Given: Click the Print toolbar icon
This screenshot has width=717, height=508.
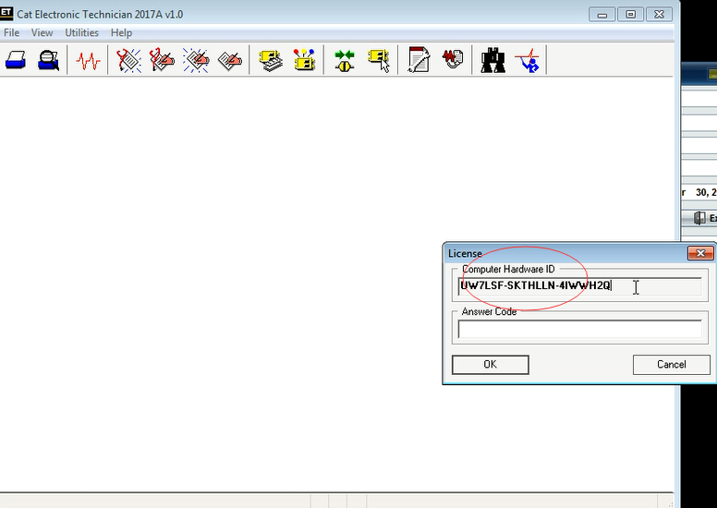Looking at the screenshot, I should pos(16,60).
